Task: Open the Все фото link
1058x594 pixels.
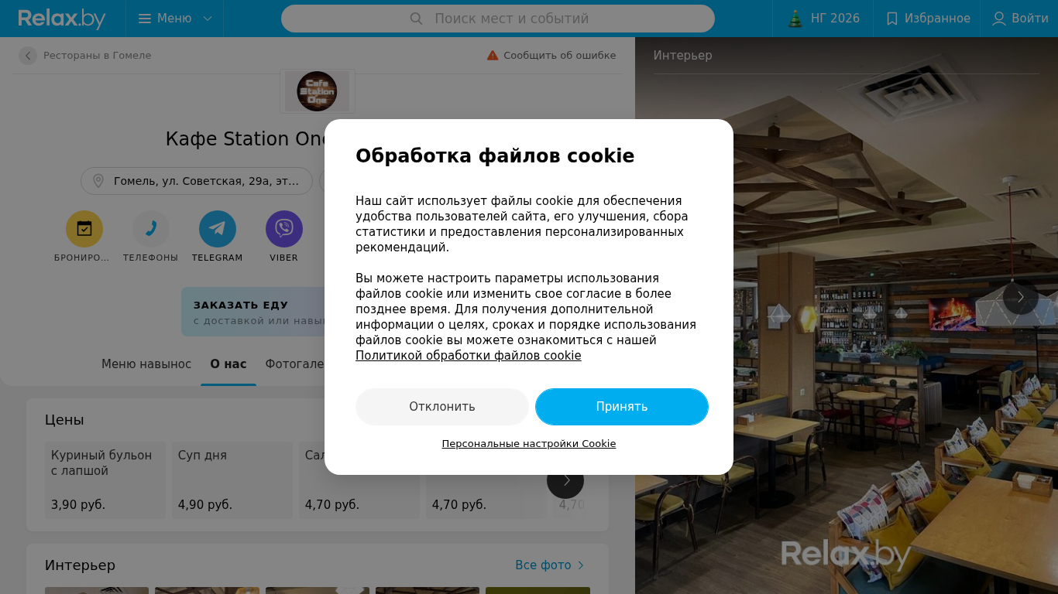Action: 550,565
